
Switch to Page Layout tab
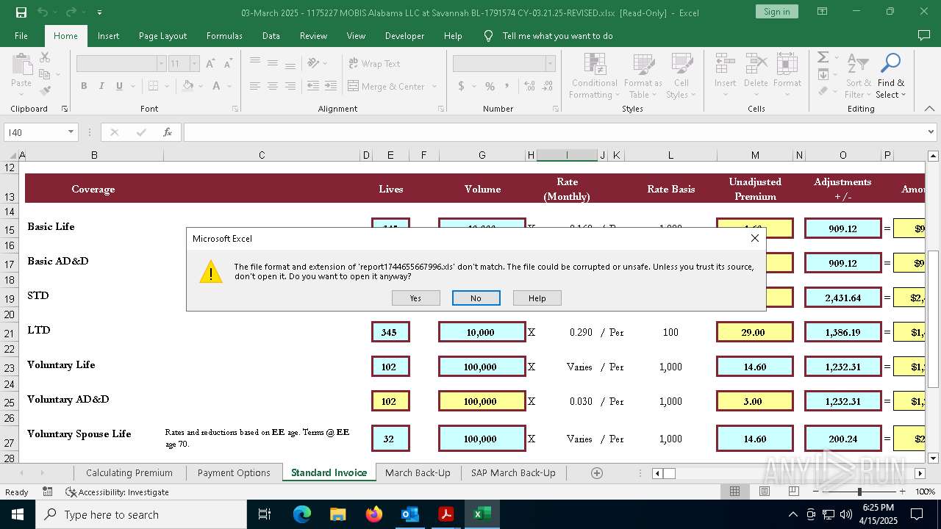tap(162, 35)
